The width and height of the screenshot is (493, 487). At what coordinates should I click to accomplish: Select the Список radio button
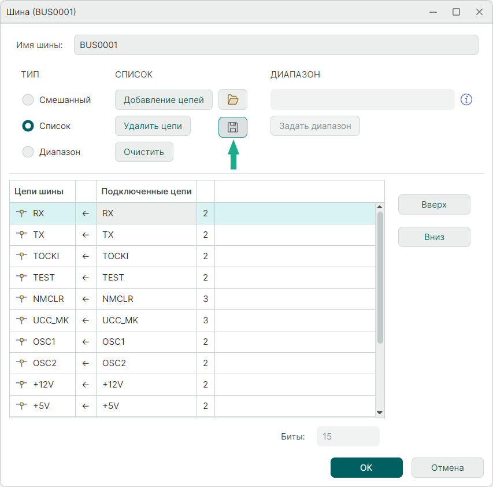(x=28, y=126)
